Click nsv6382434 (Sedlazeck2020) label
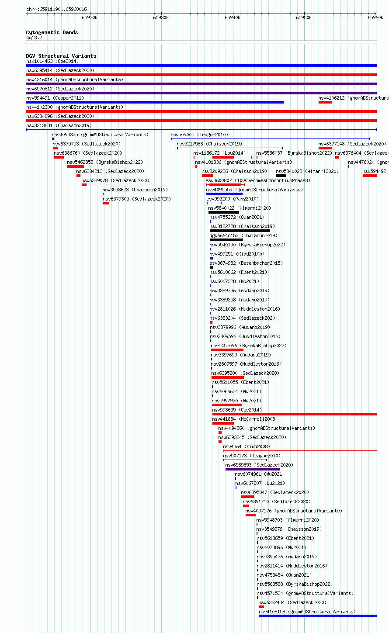The image size is (389, 633). point(292,602)
